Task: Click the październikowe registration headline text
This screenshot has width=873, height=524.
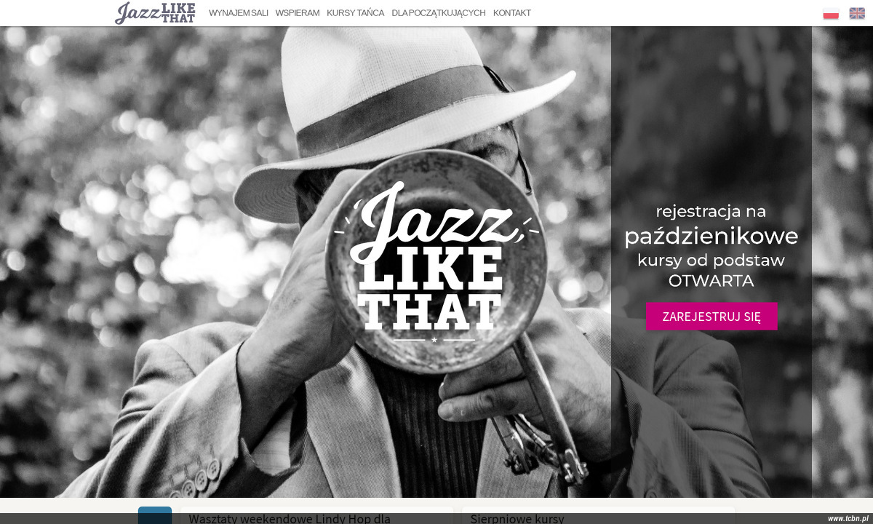Action: tap(711, 236)
